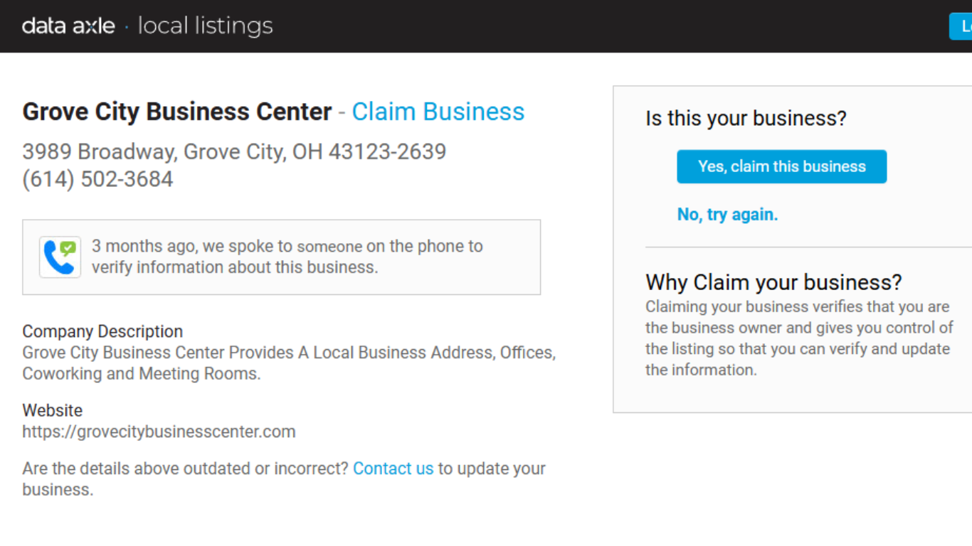Select the 3989 Broadway address line
Viewport: 972px width, 546px height.
point(234,151)
